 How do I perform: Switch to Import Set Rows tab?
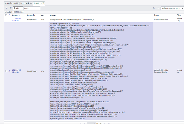pos(26,3)
